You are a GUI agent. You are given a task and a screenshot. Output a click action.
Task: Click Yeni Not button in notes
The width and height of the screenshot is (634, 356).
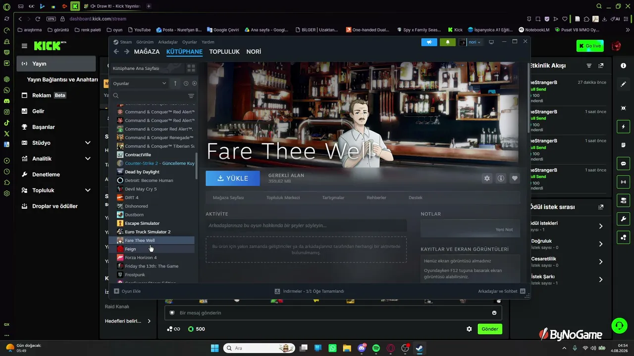tap(504, 229)
